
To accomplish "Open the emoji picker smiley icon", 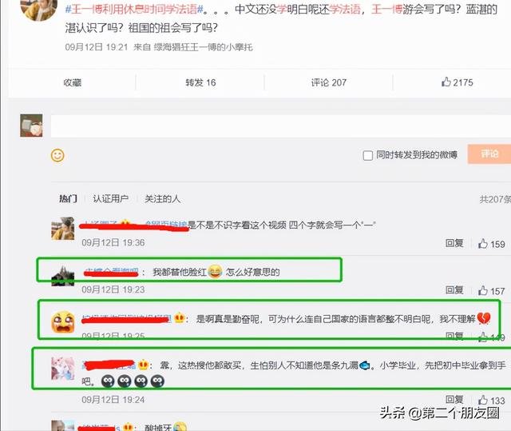I will (x=57, y=155).
